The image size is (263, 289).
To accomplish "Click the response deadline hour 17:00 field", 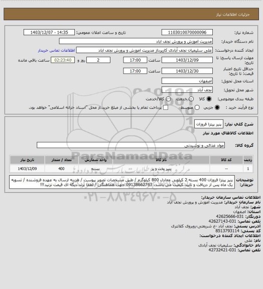I will [x=135, y=60].
